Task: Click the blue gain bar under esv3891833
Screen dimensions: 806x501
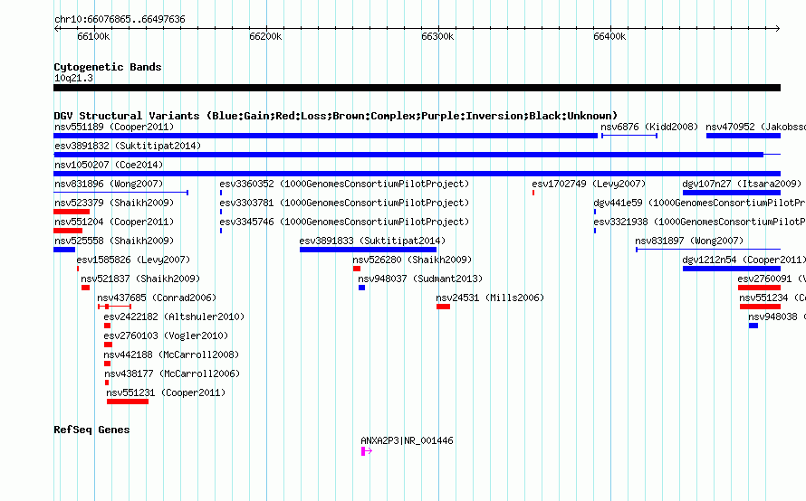Action: tap(368, 250)
